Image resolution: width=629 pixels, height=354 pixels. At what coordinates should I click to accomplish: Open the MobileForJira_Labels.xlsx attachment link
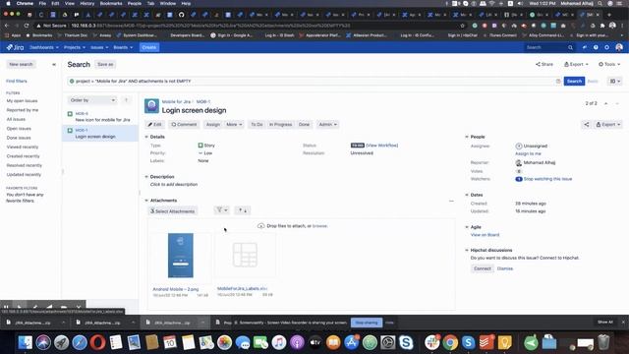[242, 288]
